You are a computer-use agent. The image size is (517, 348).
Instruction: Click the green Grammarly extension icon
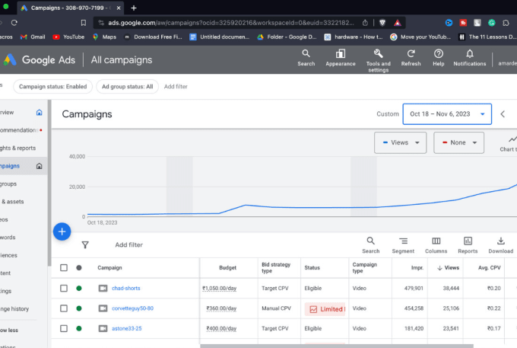(492, 22)
